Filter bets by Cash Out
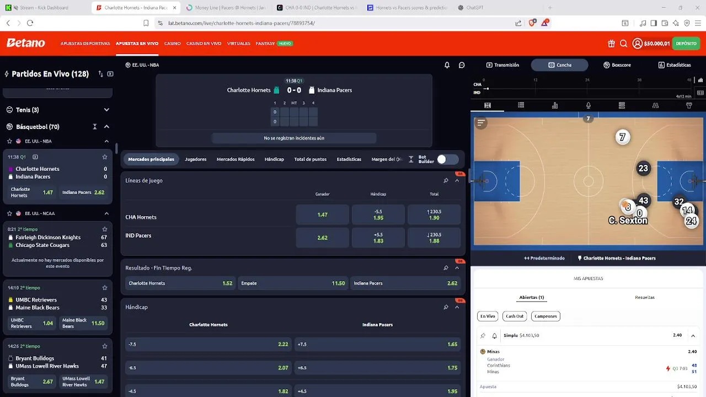Screen dimensions: 706x397 (515, 316)
